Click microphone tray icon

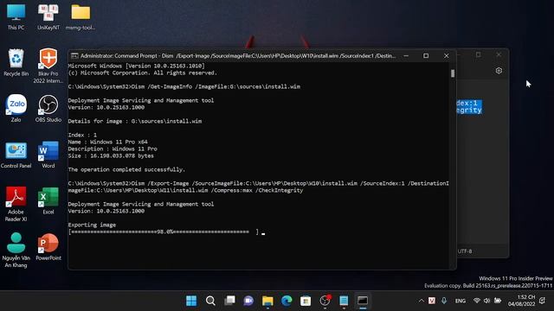[x=444, y=301]
